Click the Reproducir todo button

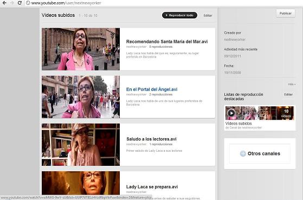[179, 15]
